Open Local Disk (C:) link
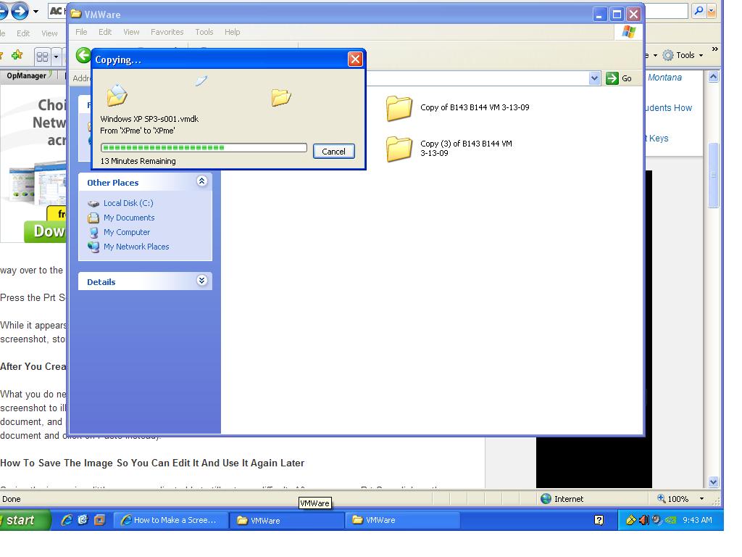Viewport: 742px width, 557px height. click(128, 203)
